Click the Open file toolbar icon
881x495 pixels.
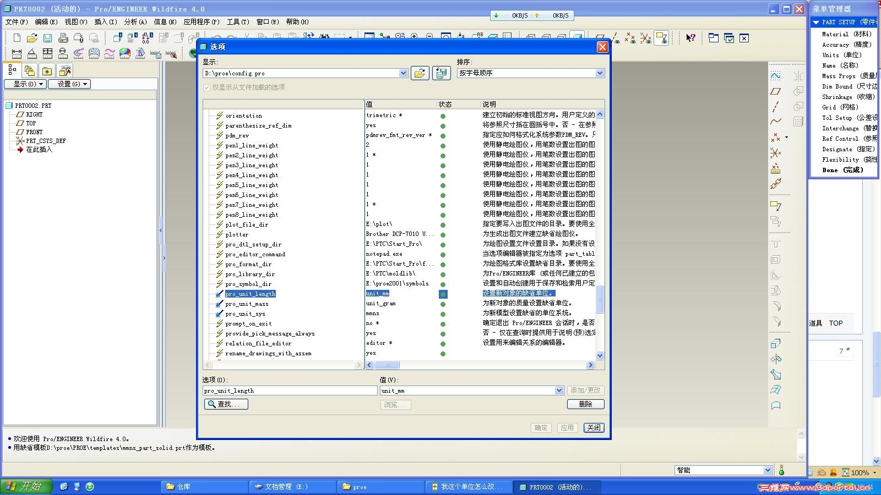click(32, 38)
